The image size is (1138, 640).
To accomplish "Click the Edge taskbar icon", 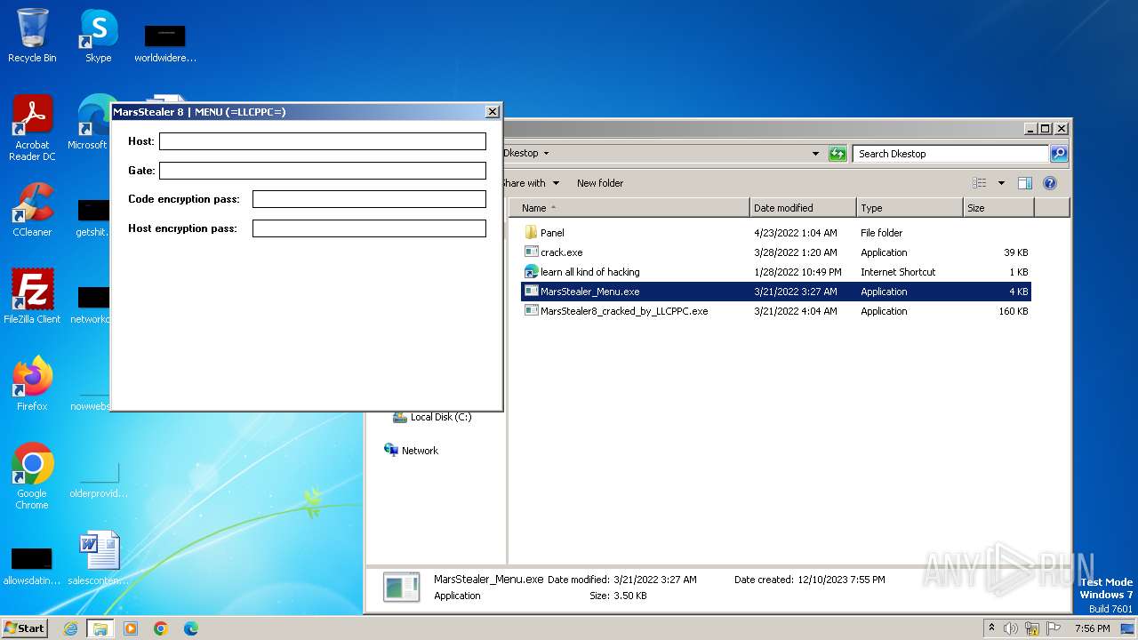I will click(191, 628).
